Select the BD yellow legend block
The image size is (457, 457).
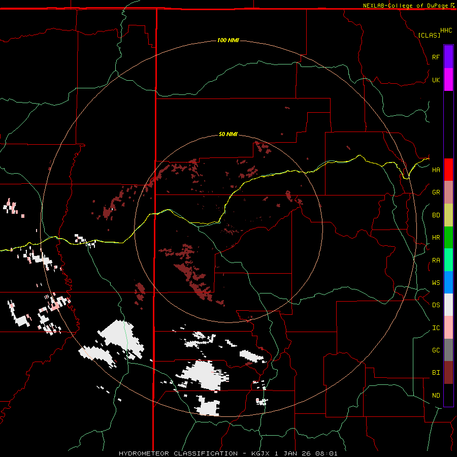(448, 215)
